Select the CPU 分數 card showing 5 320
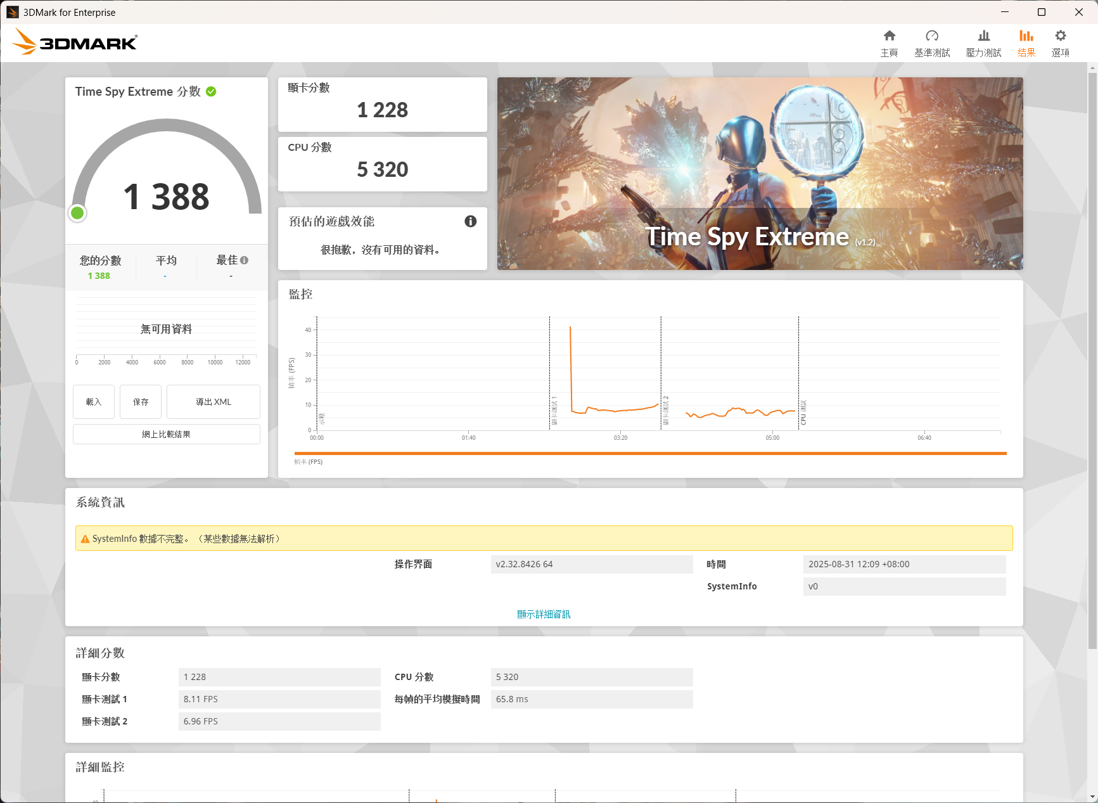 tap(383, 164)
